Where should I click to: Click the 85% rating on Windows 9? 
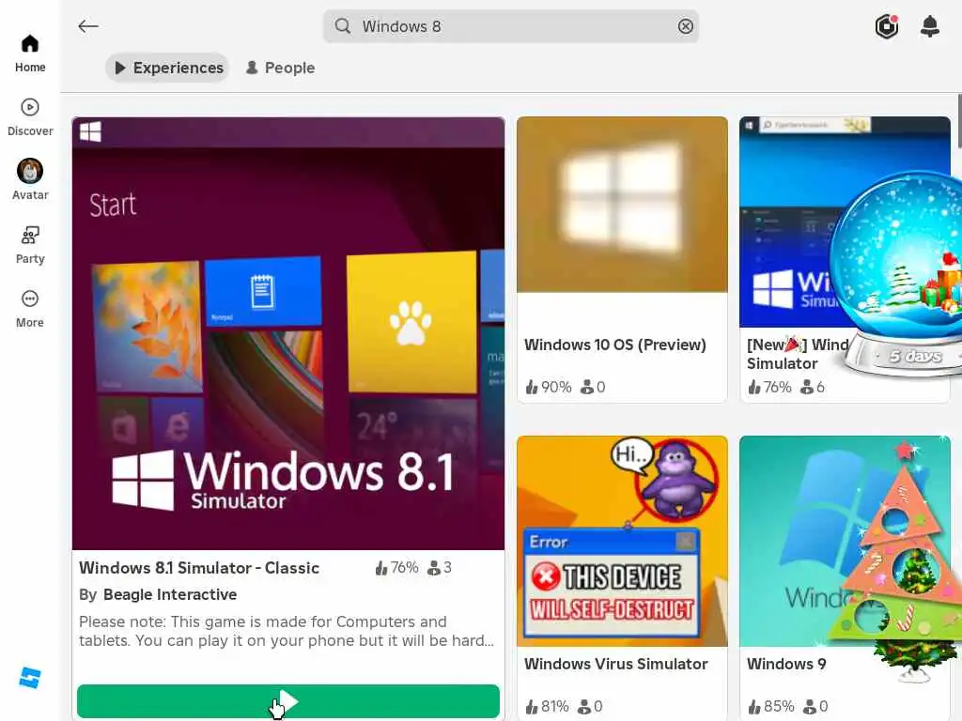point(770,706)
